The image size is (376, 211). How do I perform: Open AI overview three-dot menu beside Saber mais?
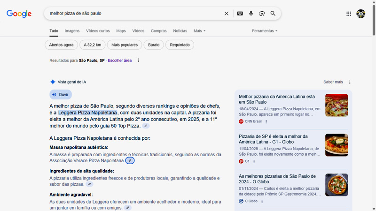tap(350, 82)
